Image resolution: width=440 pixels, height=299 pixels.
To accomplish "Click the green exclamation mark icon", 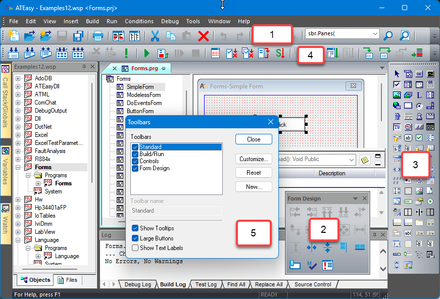I will click(126, 53).
